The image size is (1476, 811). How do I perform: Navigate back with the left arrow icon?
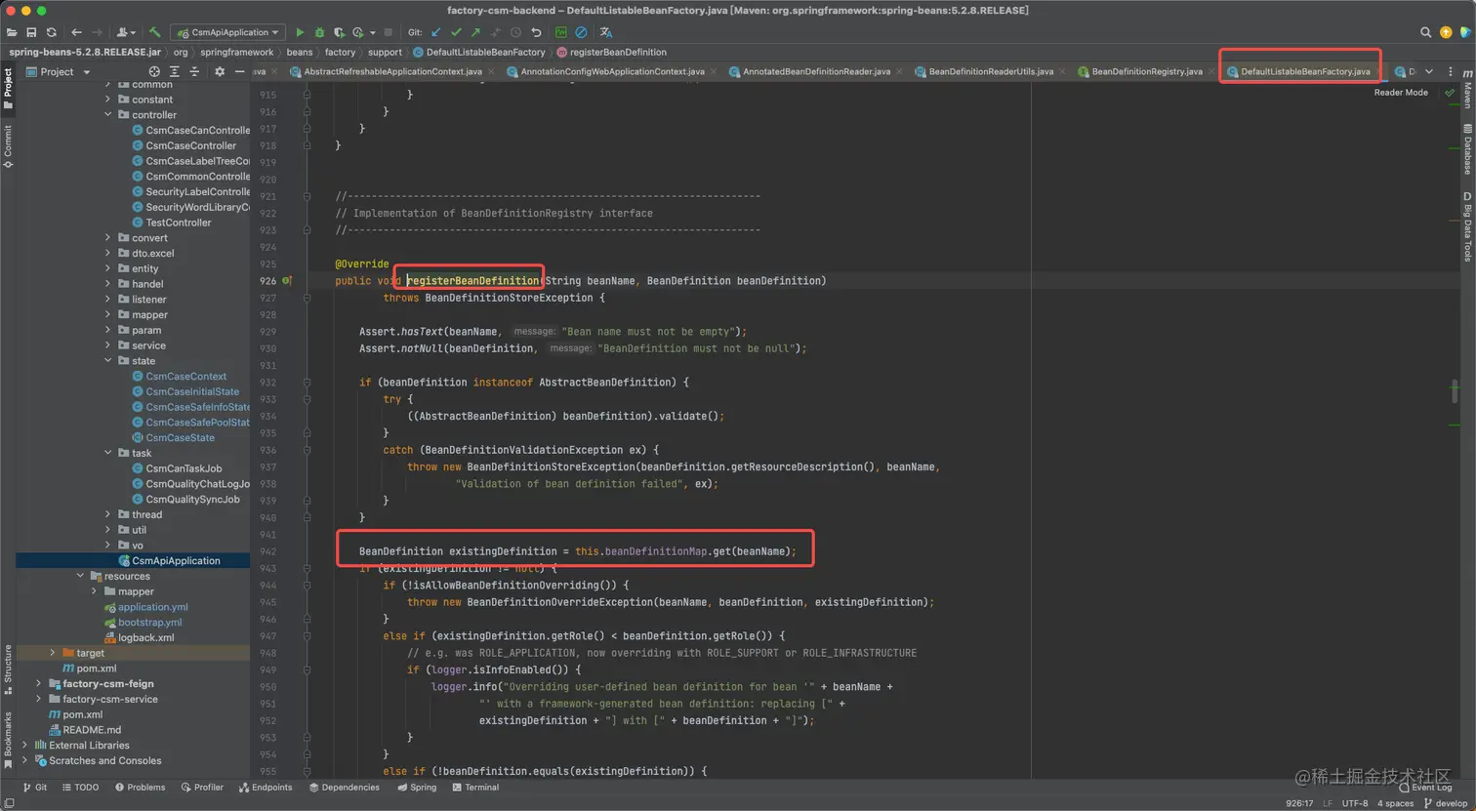(x=76, y=32)
